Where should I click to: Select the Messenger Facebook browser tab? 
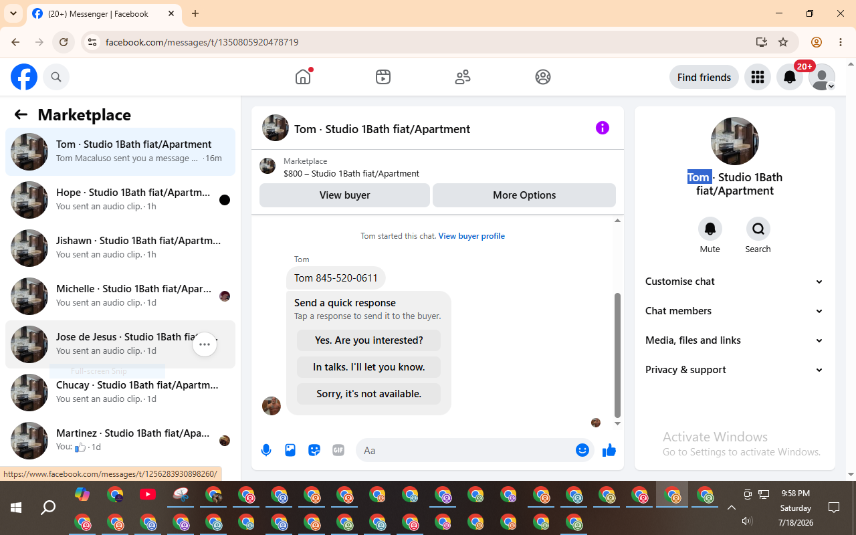pos(104,13)
